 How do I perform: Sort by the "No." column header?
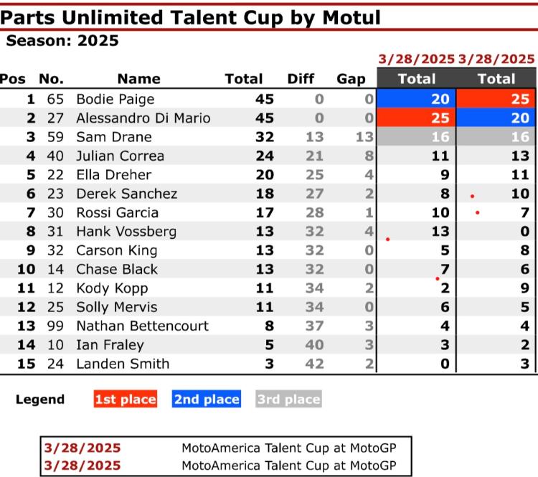click(51, 79)
